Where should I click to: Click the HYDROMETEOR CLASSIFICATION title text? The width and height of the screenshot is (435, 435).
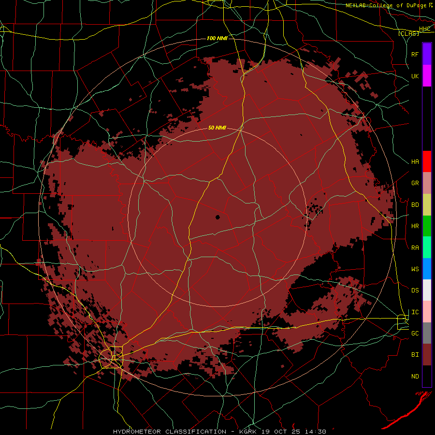coord(170,432)
